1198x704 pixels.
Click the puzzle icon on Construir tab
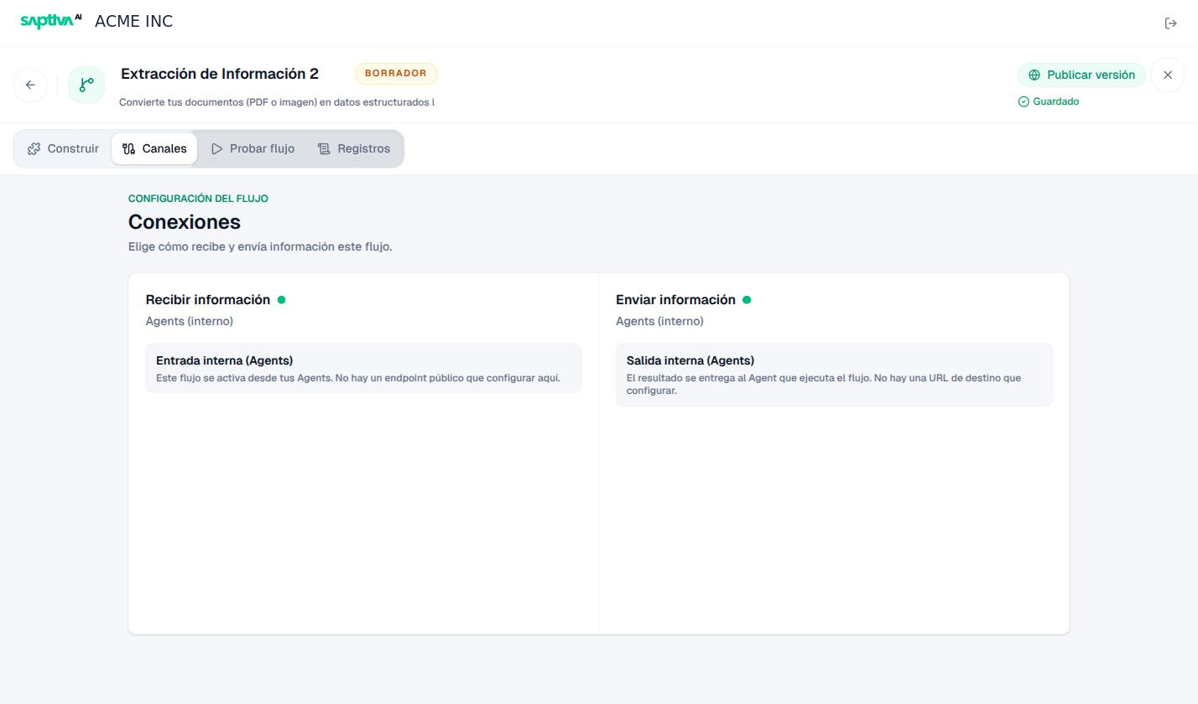pos(34,148)
